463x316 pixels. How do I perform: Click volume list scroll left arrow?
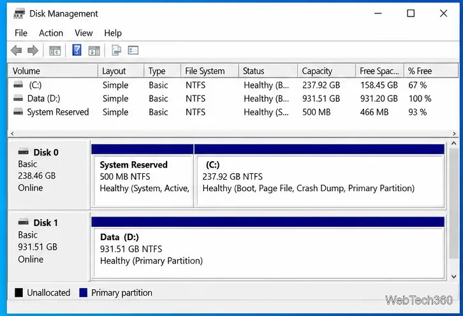[x=12, y=134]
